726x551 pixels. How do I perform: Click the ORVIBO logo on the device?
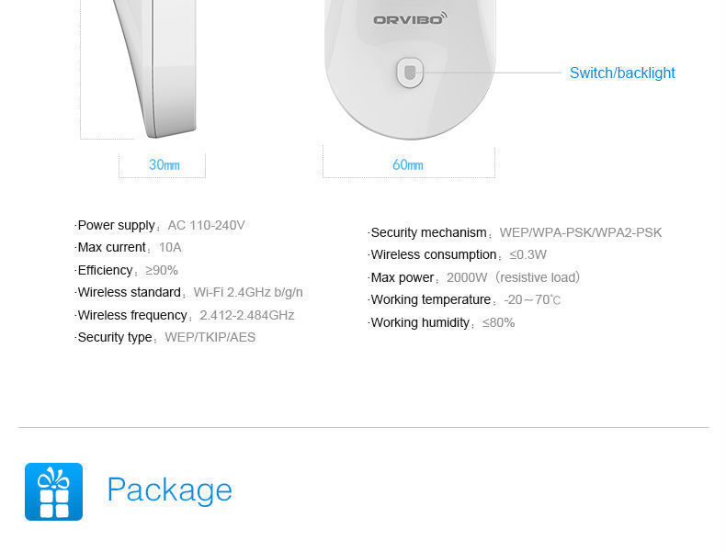click(410, 18)
